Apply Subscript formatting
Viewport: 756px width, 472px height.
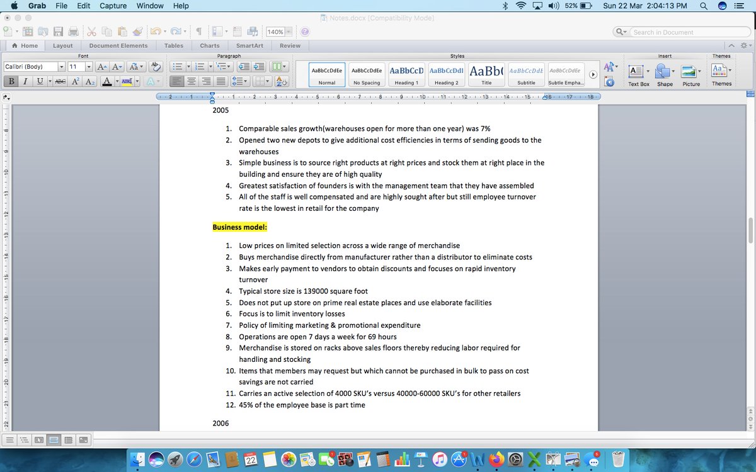90,81
